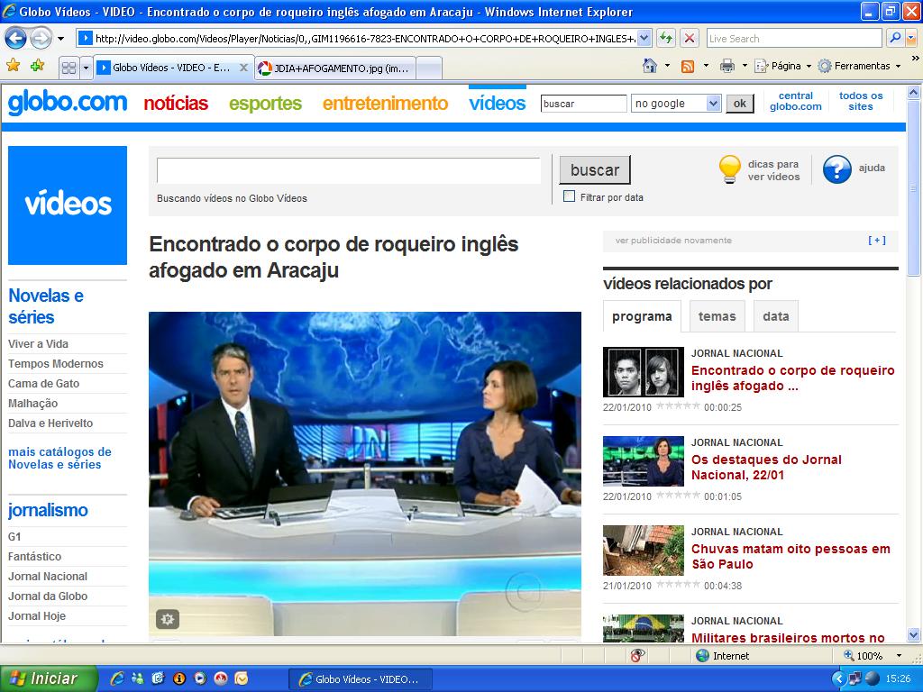
Task: Expand the address bar URL history dropdown
Action: click(x=644, y=39)
